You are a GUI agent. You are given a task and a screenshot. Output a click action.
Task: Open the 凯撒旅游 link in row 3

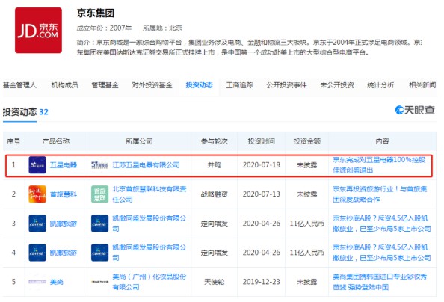click(x=64, y=224)
